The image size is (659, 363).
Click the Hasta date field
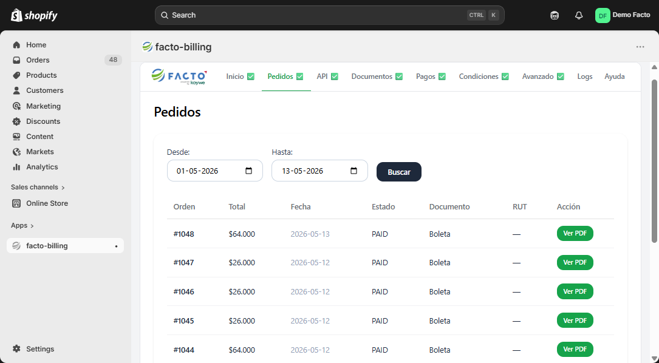[320, 171]
